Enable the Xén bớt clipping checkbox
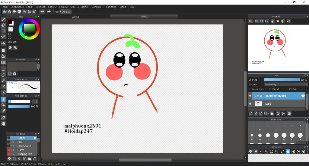This screenshot has height=166, width=309. (x=270, y=89)
